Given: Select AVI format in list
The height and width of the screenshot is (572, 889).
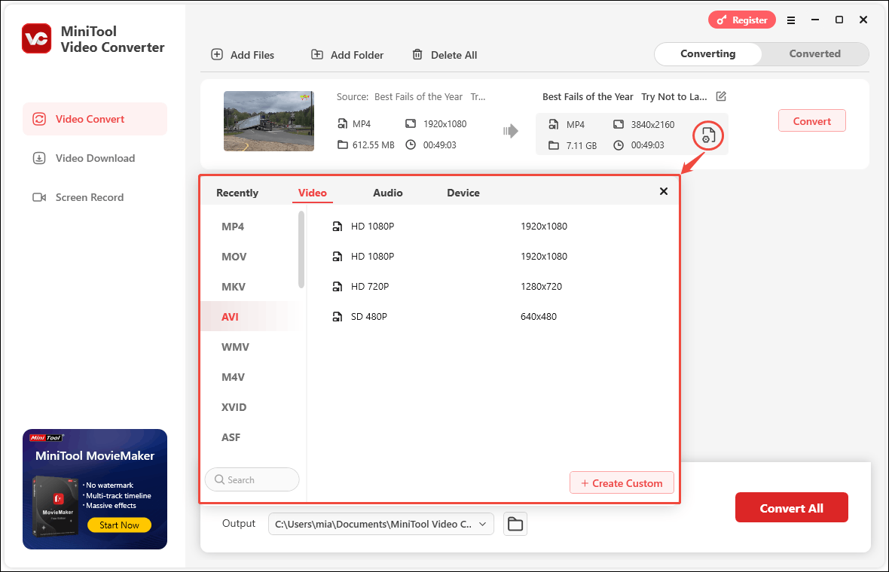Looking at the screenshot, I should [x=249, y=317].
